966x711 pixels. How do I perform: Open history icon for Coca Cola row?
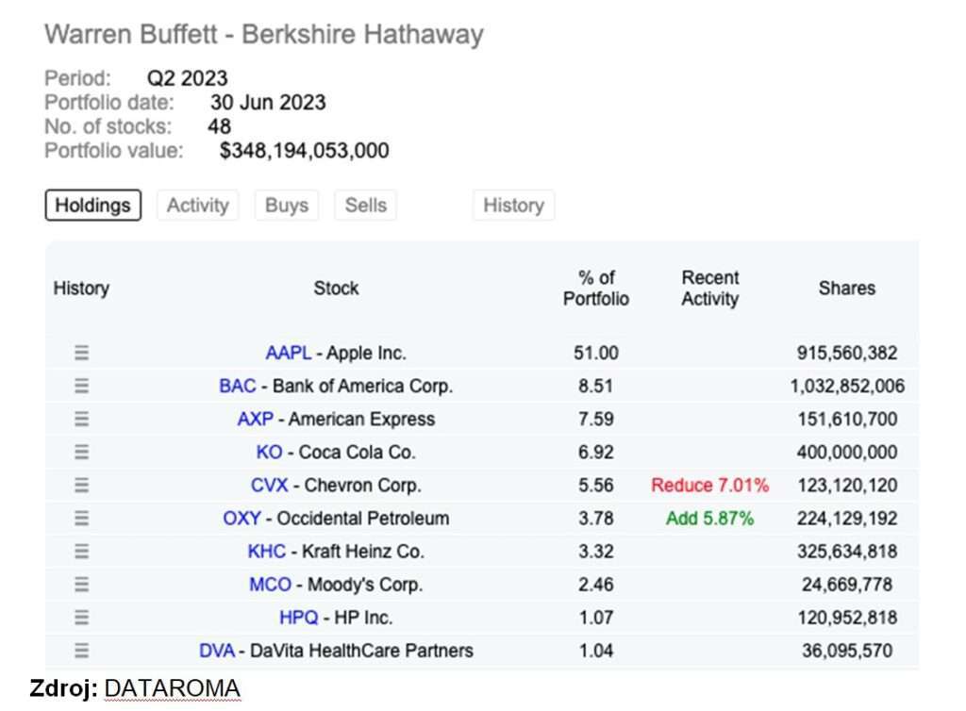click(x=81, y=452)
